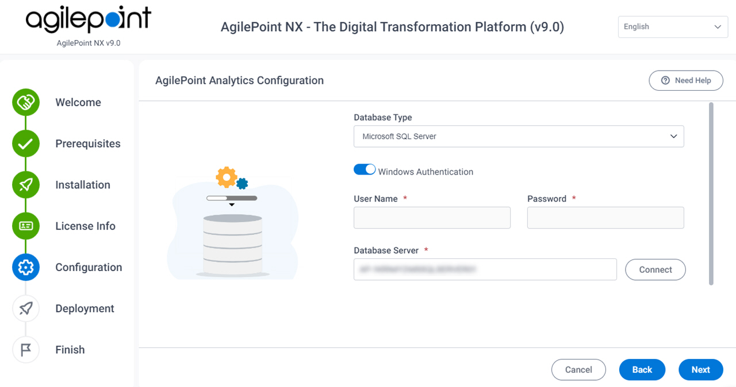Click the Connect button

[x=655, y=269]
